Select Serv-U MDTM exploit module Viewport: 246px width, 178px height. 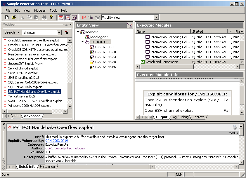[23, 73]
